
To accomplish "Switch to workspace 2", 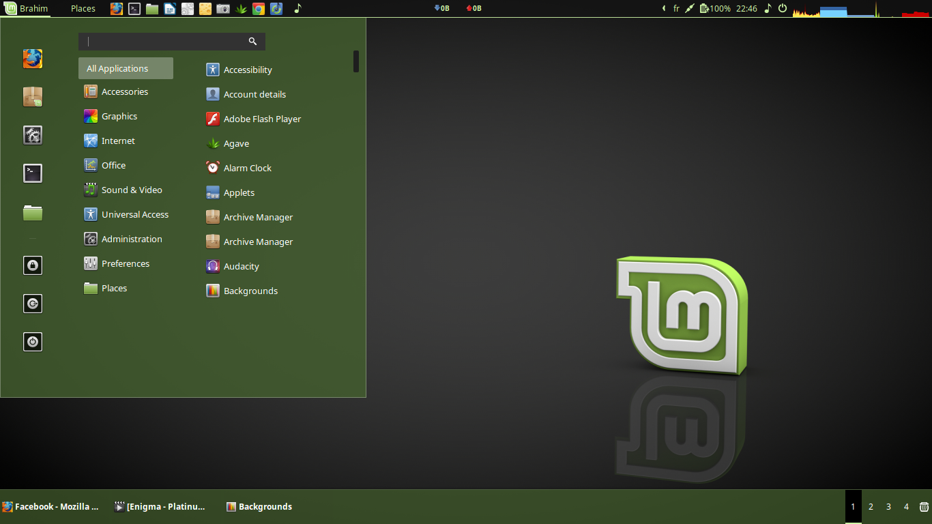I will click(871, 507).
